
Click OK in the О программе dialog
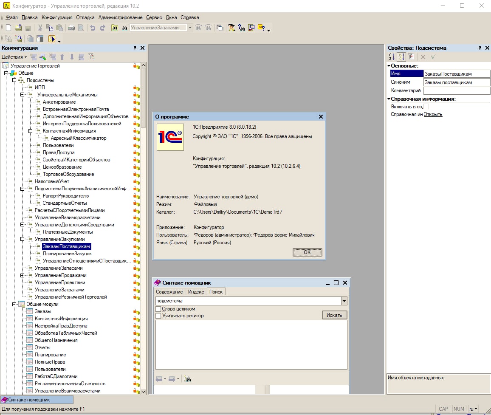pyautogui.click(x=307, y=252)
